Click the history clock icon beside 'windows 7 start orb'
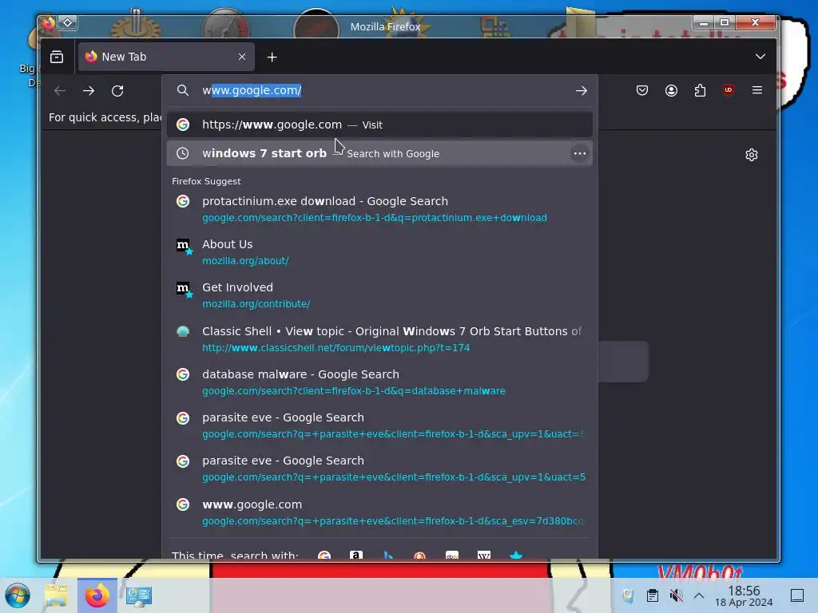The height and width of the screenshot is (613, 818). (183, 153)
